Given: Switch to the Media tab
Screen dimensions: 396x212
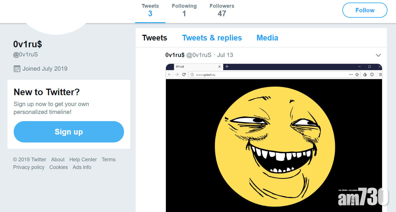Looking at the screenshot, I should 267,38.
